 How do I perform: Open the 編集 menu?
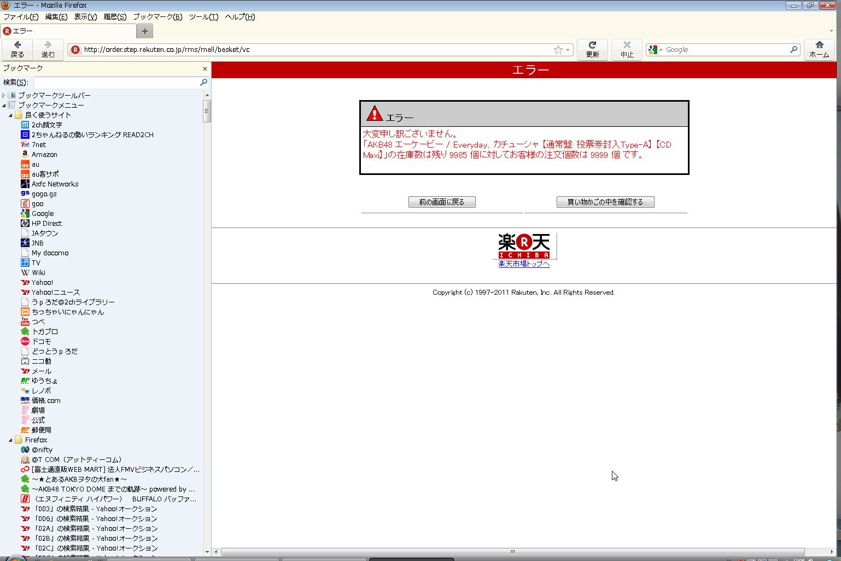56,17
